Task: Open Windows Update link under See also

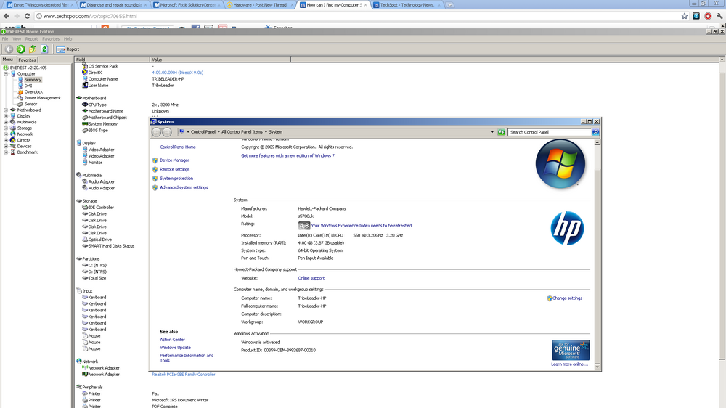Action: 175,348
